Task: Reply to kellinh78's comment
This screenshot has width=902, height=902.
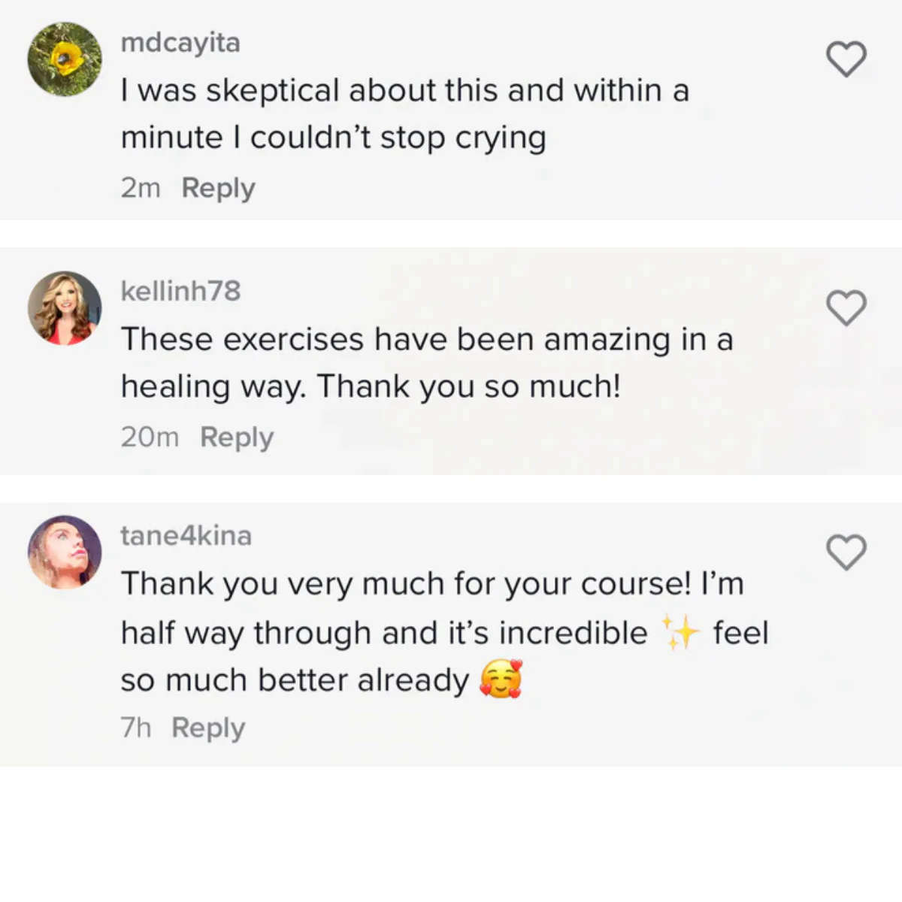Action: (x=237, y=437)
